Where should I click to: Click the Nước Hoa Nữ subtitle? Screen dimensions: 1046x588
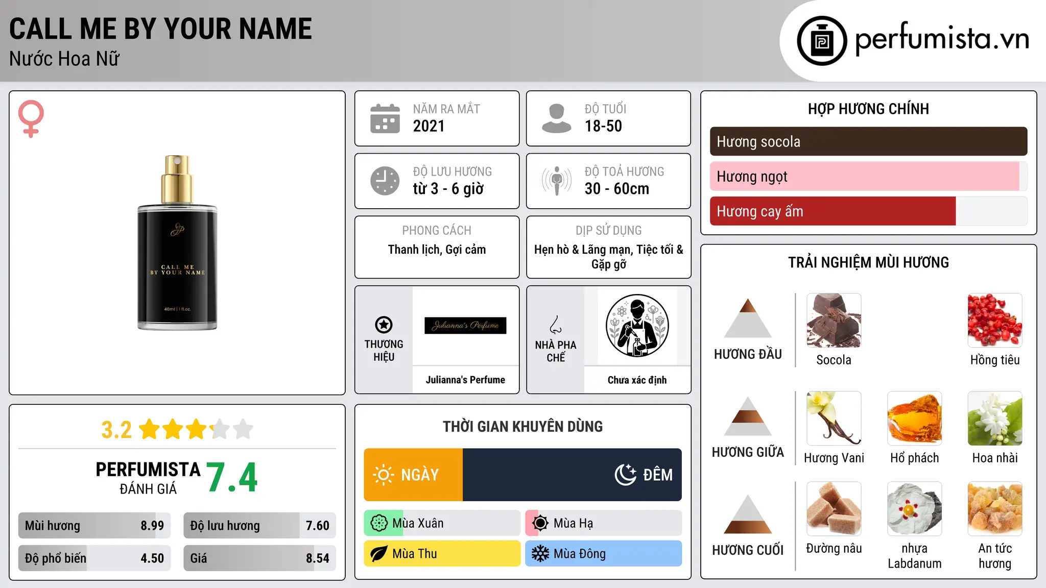[x=64, y=59]
